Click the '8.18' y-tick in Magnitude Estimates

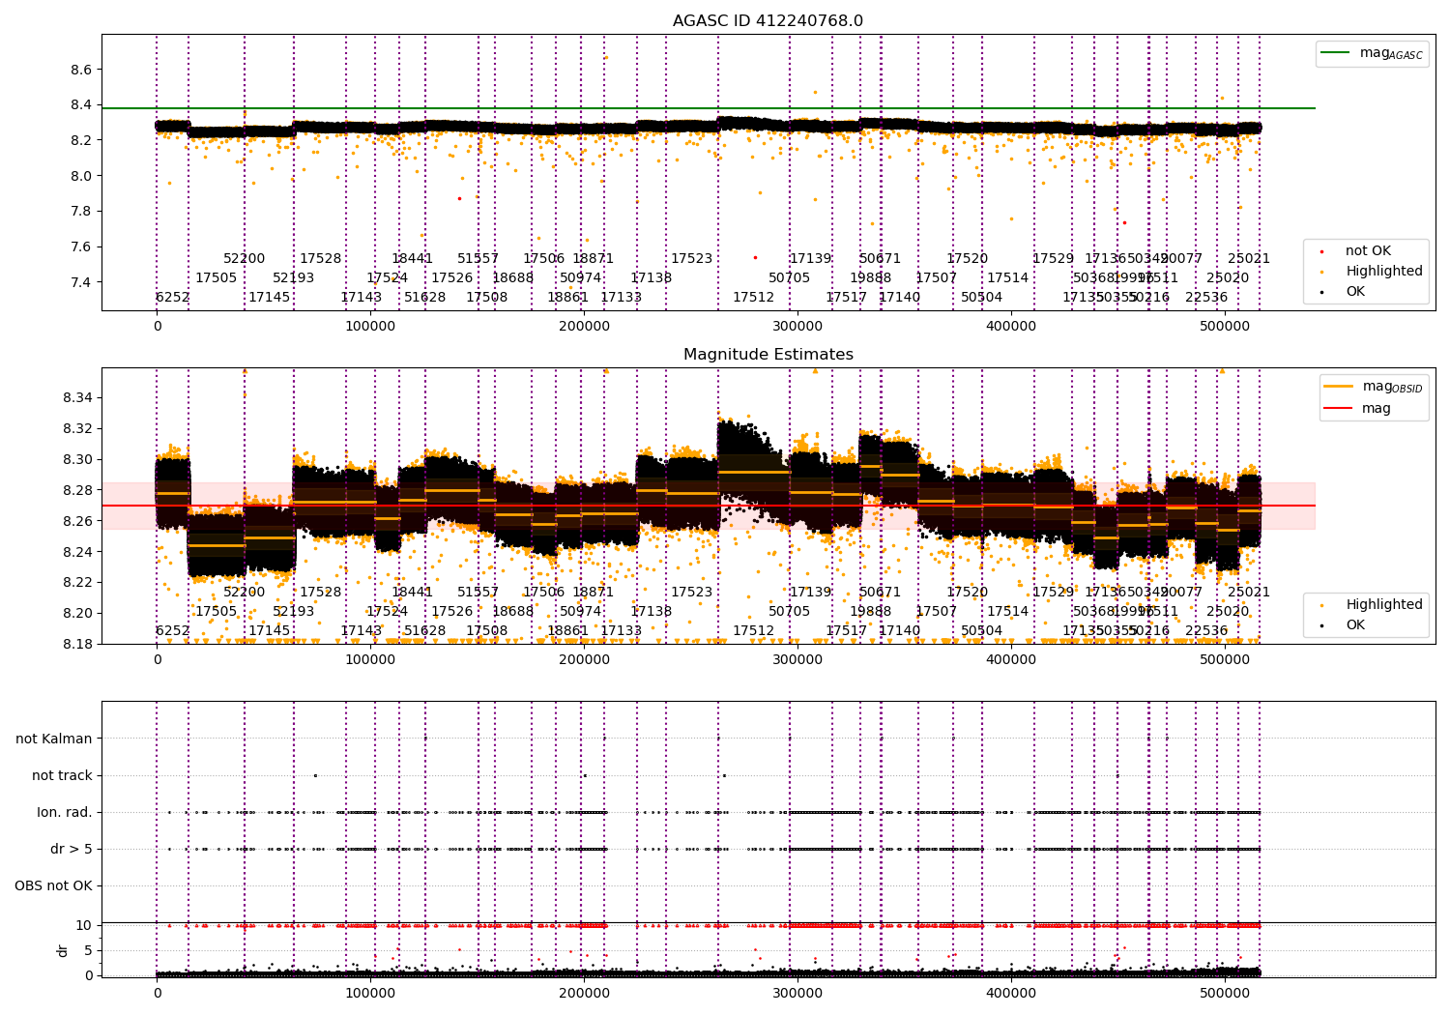pyautogui.click(x=77, y=644)
